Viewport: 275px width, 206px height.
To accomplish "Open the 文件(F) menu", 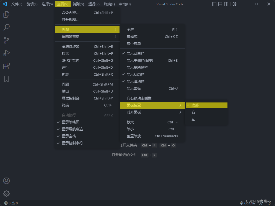I will (17, 4).
